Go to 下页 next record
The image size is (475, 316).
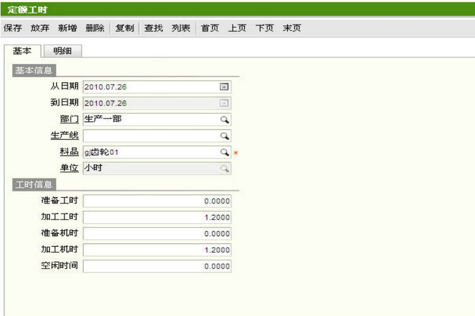pyautogui.click(x=265, y=28)
